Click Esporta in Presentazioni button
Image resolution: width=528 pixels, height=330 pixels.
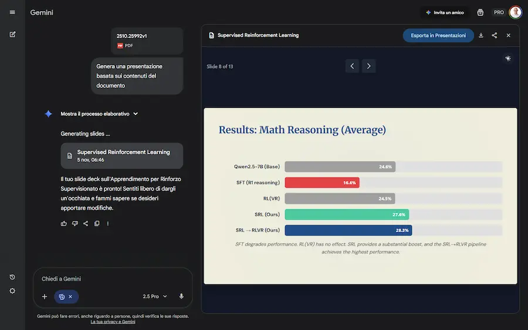(438, 35)
